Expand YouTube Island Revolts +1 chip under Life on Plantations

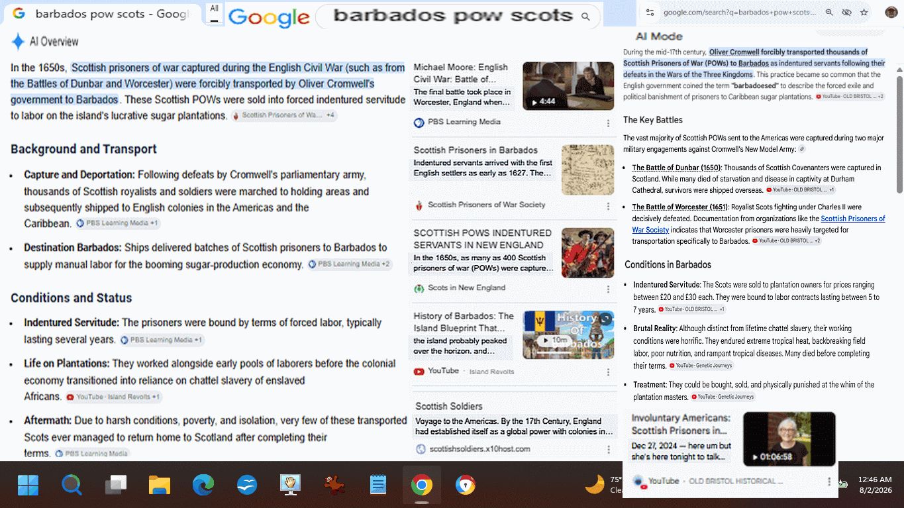point(113,397)
